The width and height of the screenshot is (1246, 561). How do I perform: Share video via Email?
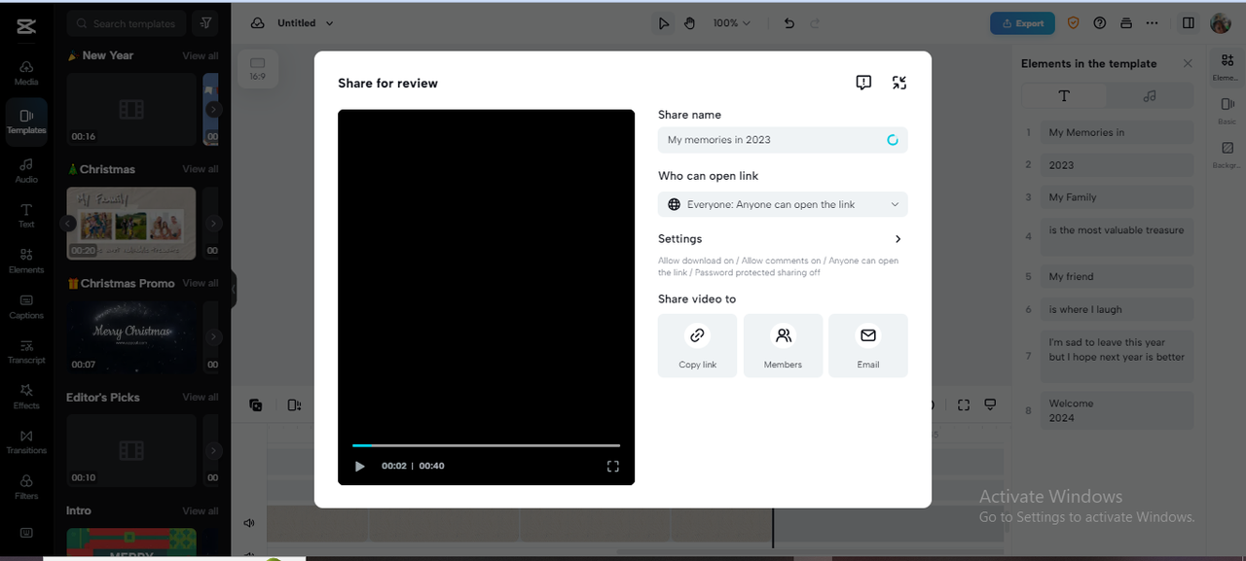pyautogui.click(x=868, y=345)
